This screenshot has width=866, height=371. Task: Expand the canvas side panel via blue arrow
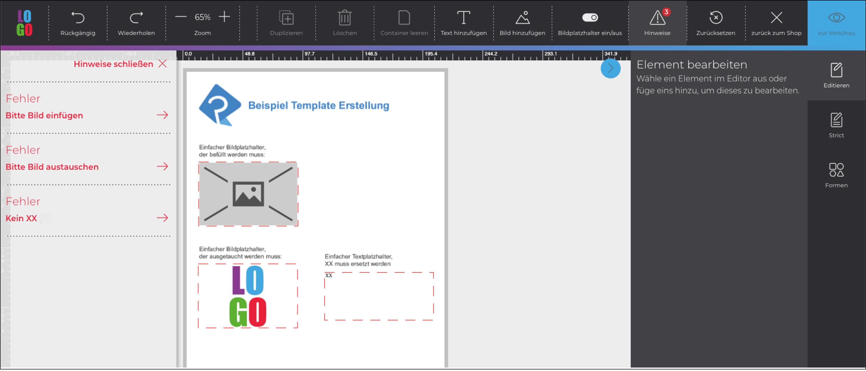point(611,69)
